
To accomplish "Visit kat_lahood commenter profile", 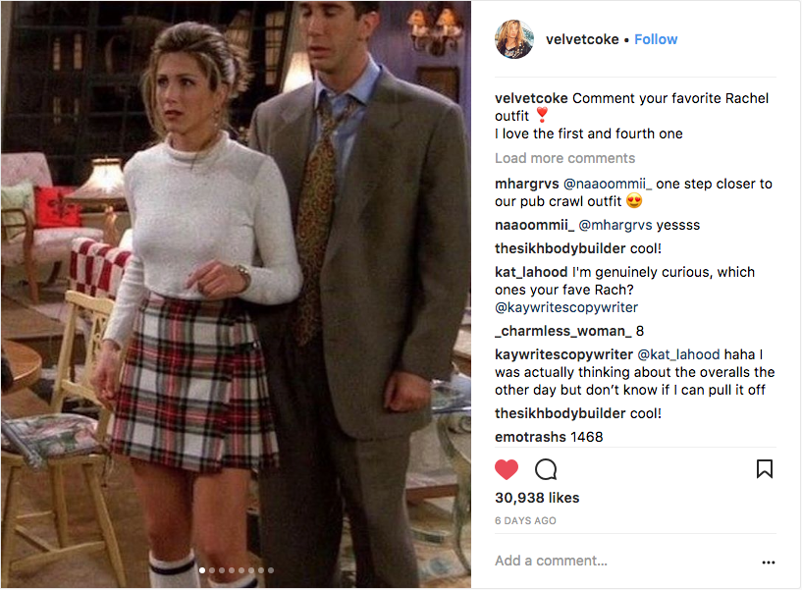I will pos(531,272).
